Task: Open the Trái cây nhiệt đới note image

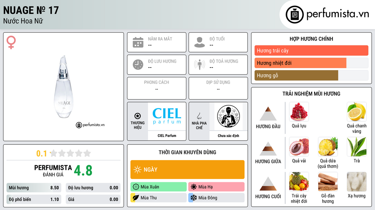Action: click(x=299, y=182)
